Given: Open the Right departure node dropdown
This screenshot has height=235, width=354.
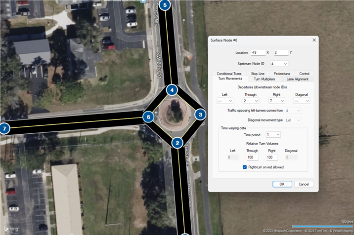Looking at the screenshot, I should coord(276,101).
